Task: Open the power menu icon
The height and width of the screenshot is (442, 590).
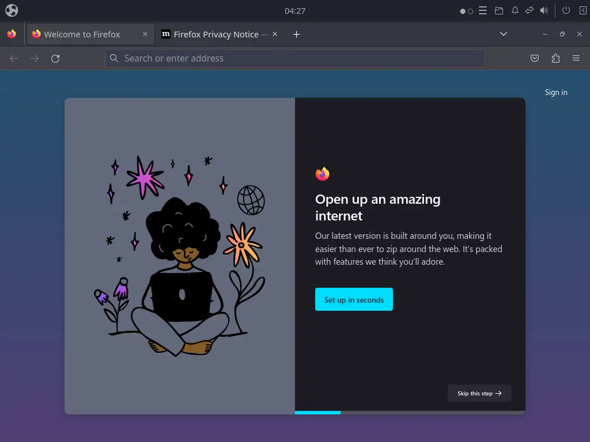Action: click(566, 10)
